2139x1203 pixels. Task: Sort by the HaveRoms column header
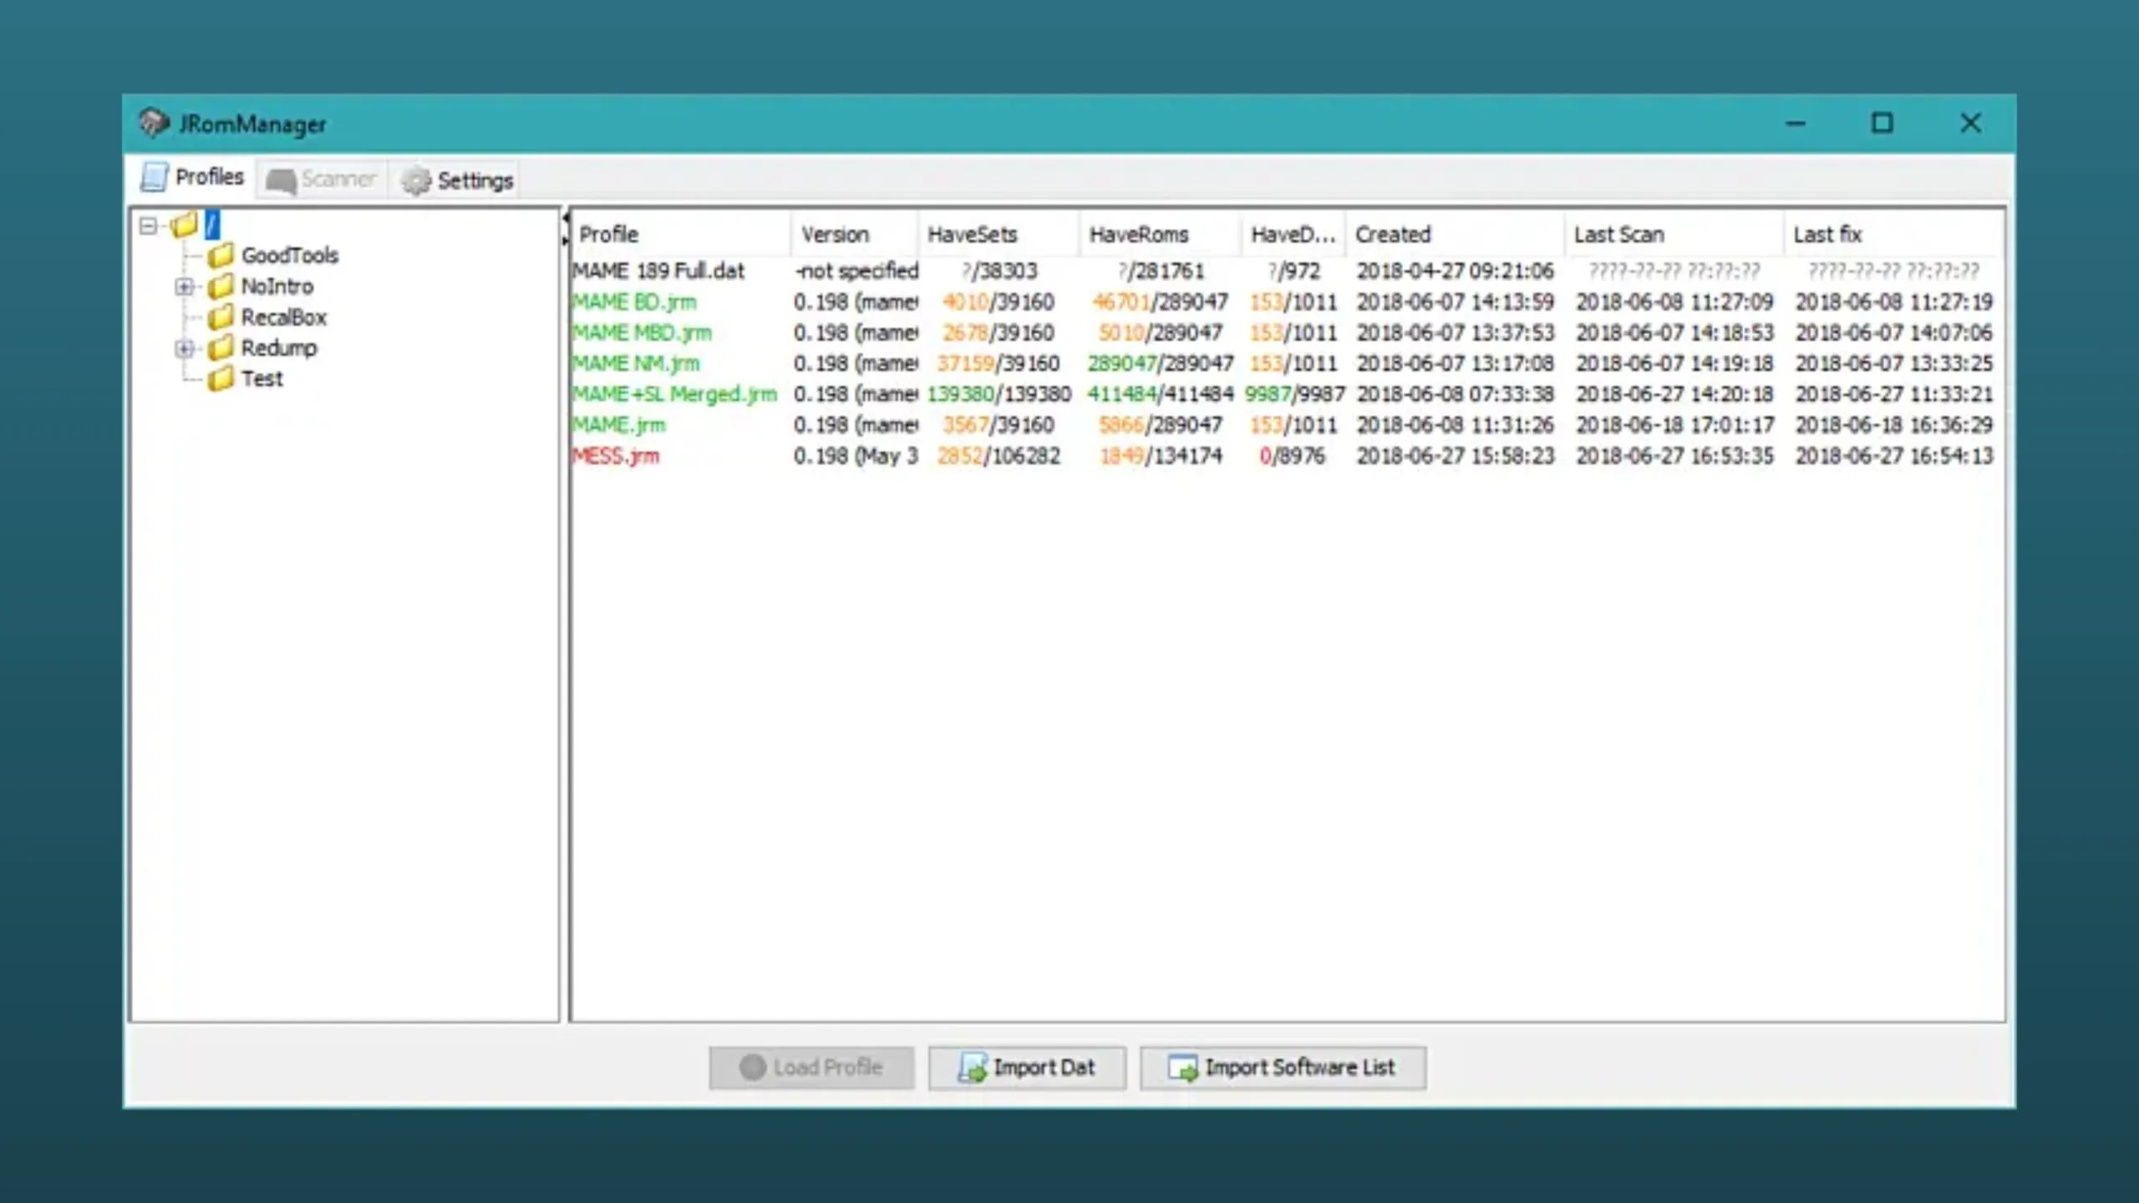click(1160, 234)
